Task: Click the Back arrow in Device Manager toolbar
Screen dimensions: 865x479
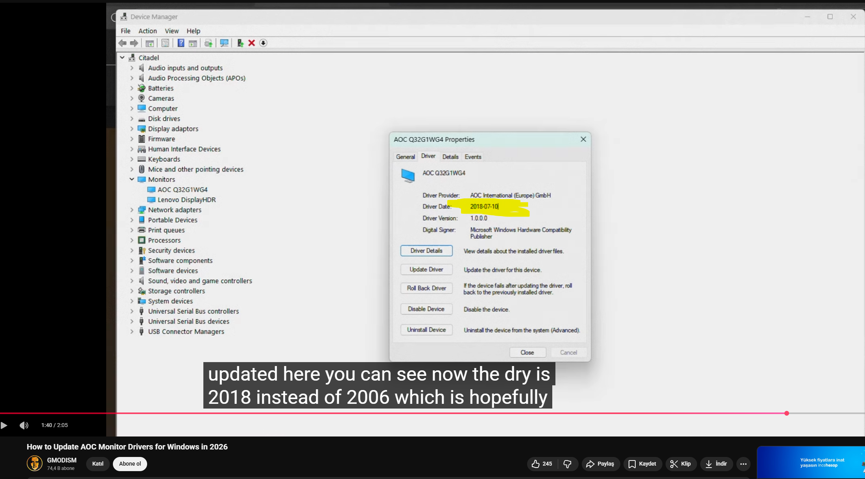Action: pos(122,43)
